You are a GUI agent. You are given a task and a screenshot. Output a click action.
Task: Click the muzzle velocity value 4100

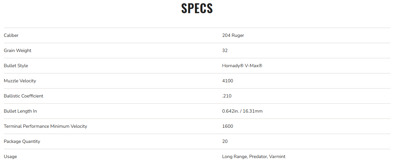[x=228, y=81]
